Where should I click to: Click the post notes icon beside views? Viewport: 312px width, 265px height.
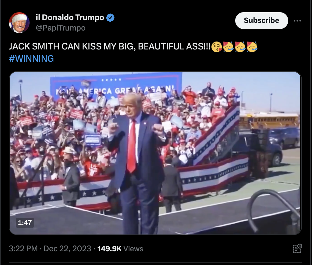tap(297, 249)
